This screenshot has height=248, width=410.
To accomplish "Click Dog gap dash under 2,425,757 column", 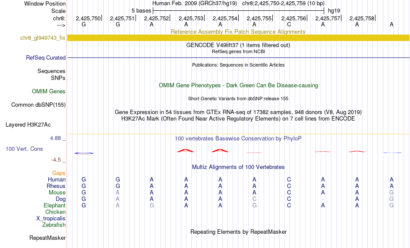I will (x=323, y=199).
